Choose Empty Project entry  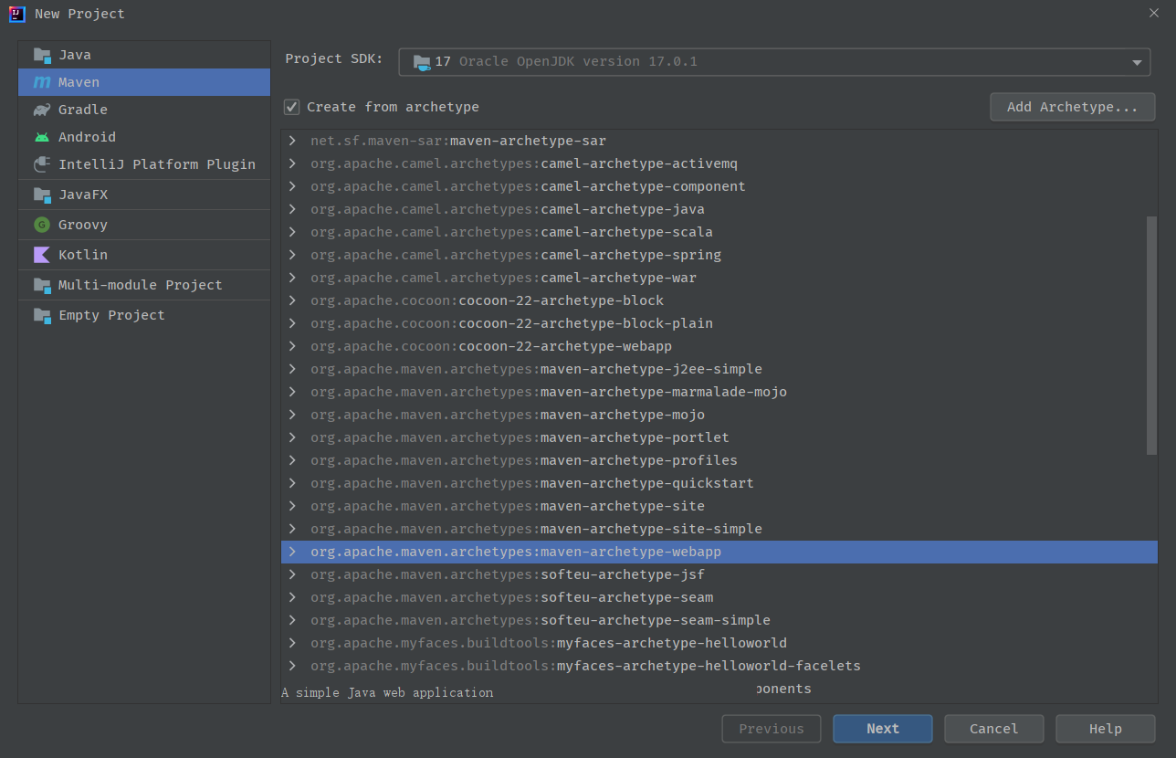[x=144, y=315]
